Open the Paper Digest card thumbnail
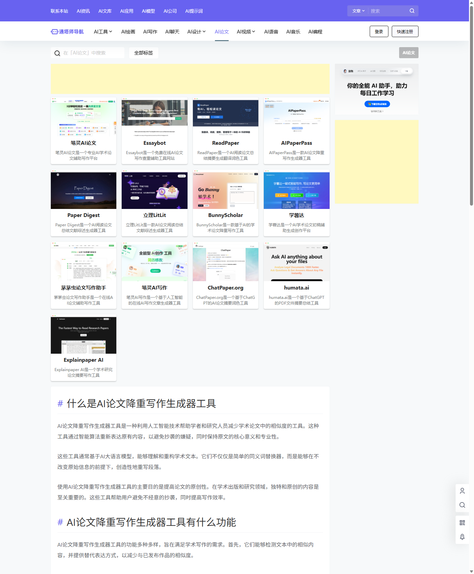This screenshot has height=574, width=474. (x=84, y=190)
